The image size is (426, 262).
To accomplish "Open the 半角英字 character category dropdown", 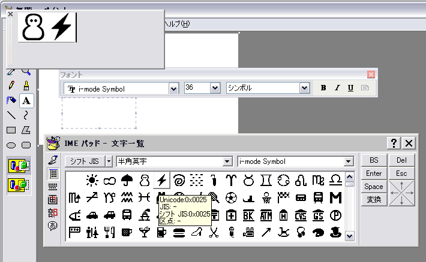I will tap(227, 162).
